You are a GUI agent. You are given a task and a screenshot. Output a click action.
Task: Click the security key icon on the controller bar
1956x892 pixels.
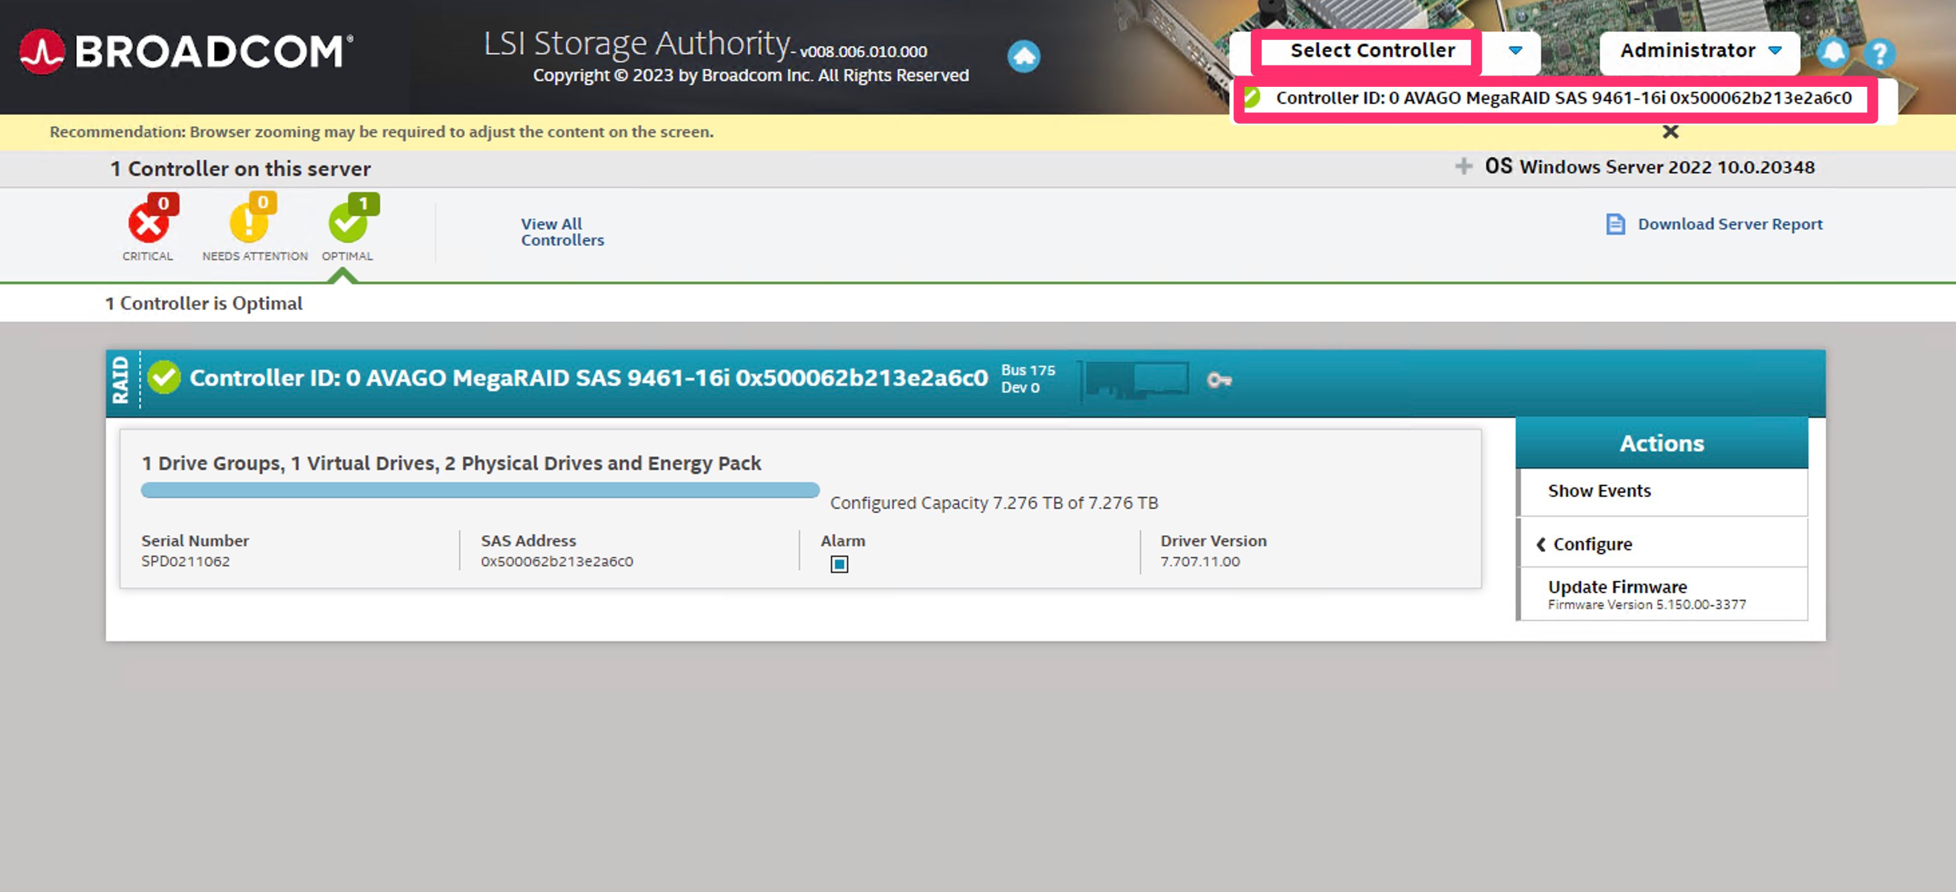pyautogui.click(x=1219, y=380)
